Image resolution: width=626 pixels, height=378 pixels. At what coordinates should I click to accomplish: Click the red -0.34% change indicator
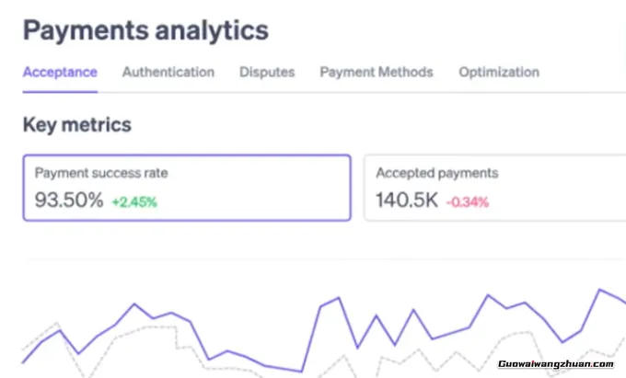[468, 201]
